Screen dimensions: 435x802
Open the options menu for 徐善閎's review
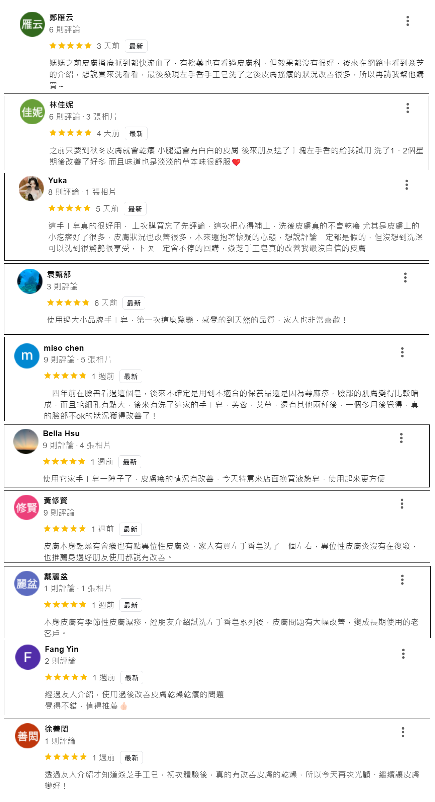point(403,732)
